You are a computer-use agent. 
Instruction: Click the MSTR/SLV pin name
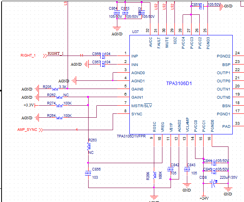(x=141, y=106)
